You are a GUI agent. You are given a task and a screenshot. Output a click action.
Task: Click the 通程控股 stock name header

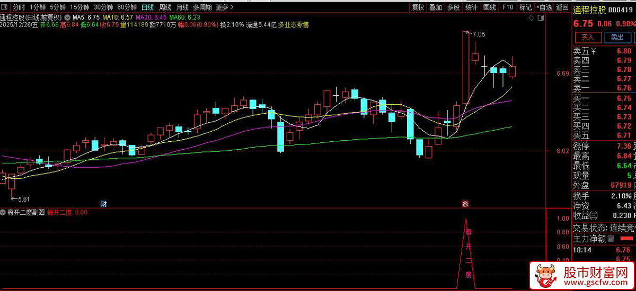coord(589,9)
